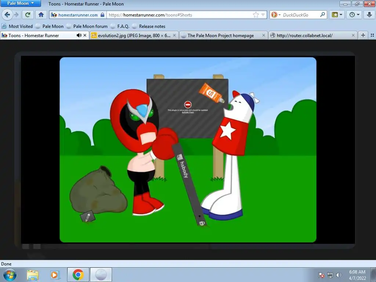The width and height of the screenshot is (376, 282).
Task: Open Action Center flag in tray
Action: coord(321,275)
